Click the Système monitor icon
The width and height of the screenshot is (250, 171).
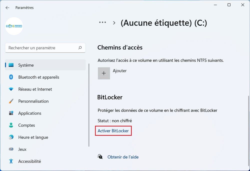11,65
